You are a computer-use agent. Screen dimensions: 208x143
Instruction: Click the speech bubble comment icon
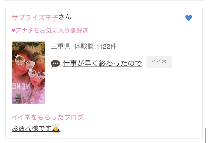[x=55, y=63]
